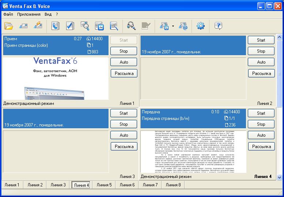Click the 883 byte counter on Линия 1
The image size is (284, 197).
[93, 52]
